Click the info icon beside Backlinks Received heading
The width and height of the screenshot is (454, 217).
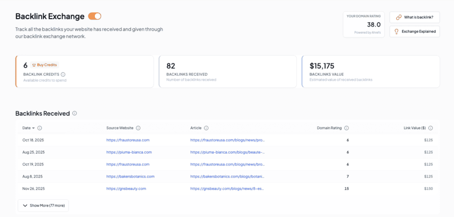pos(74,113)
